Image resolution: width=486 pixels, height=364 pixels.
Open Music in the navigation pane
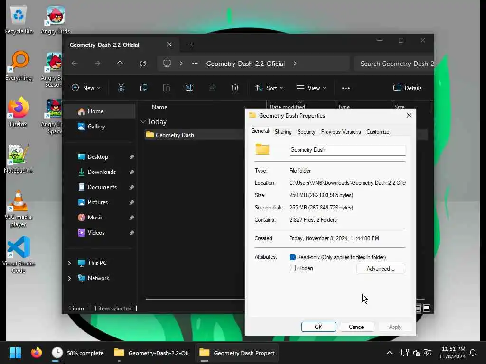coord(100,217)
